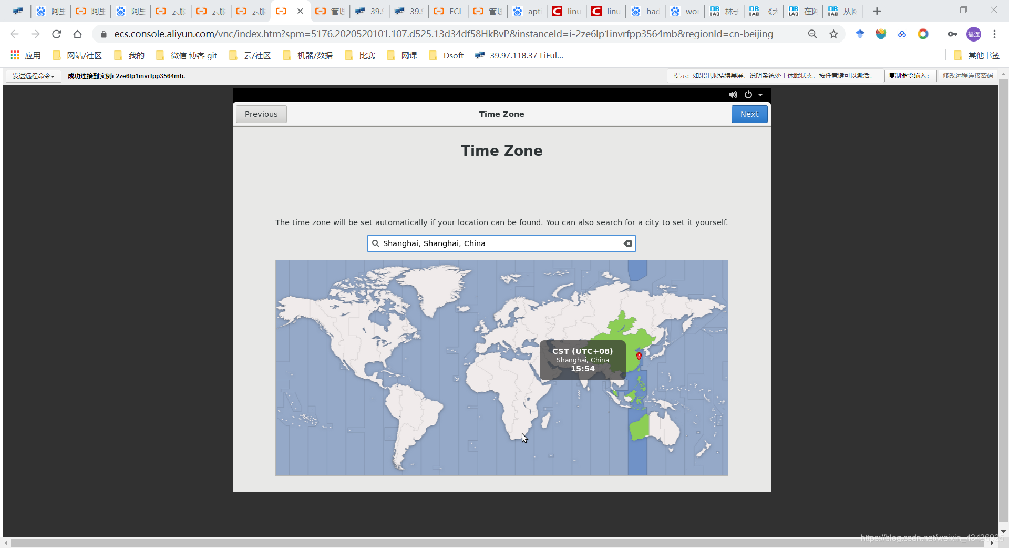Navigate back using the browser back arrow

click(14, 34)
